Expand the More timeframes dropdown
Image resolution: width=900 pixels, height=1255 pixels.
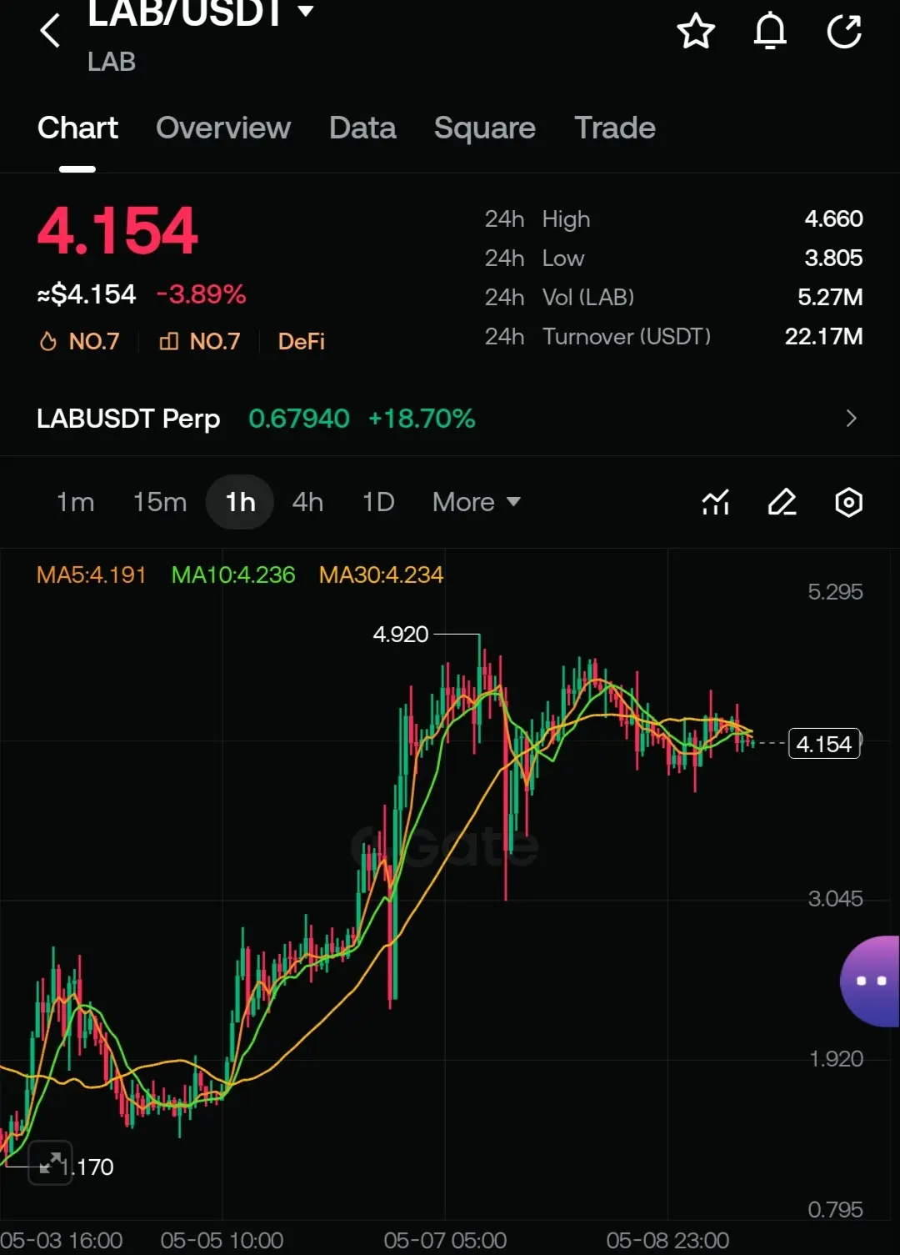point(477,502)
